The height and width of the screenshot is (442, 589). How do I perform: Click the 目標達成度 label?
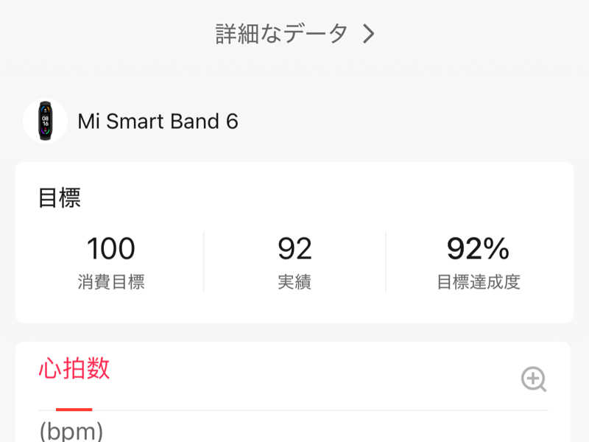479,282
